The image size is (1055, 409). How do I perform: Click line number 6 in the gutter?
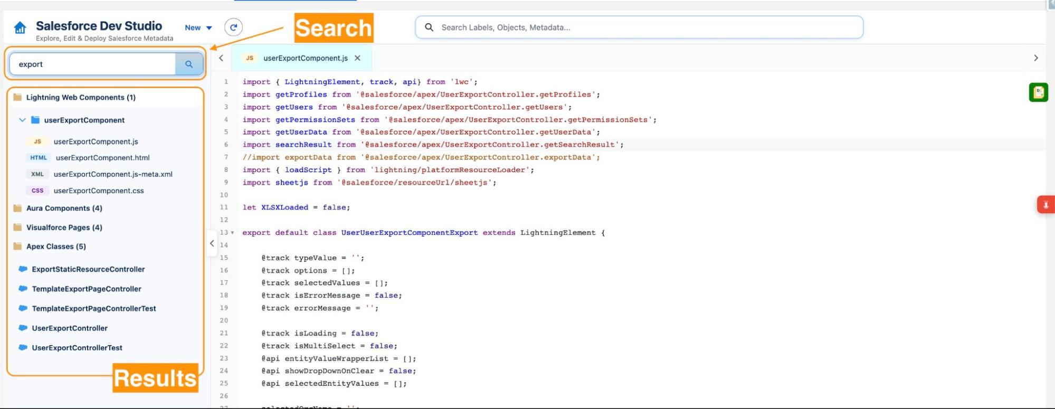[226, 145]
